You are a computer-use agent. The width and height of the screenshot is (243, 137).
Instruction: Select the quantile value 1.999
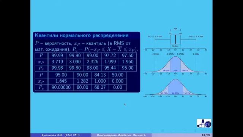point(110,62)
